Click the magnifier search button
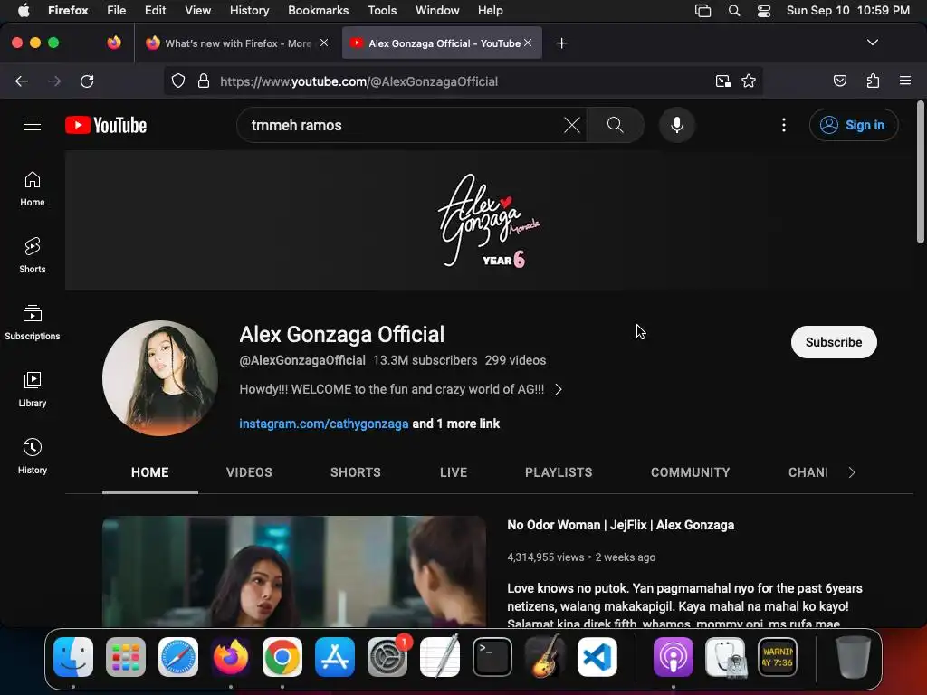The image size is (927, 695). (615, 125)
